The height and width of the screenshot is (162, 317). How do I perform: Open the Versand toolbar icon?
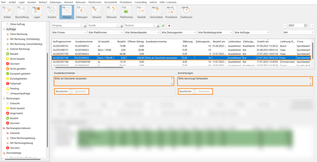coord(97,11)
